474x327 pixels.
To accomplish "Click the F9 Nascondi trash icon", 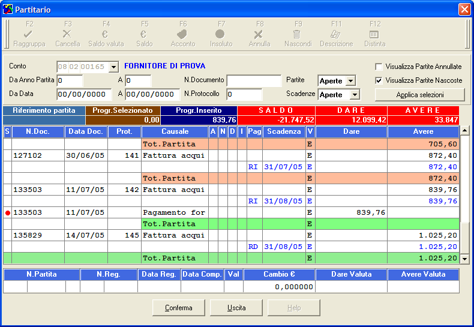I will click(x=297, y=34).
